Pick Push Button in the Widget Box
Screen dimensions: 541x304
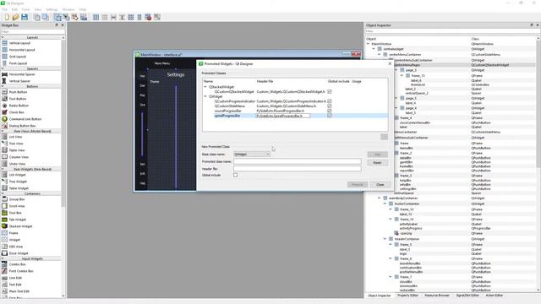[18, 92]
